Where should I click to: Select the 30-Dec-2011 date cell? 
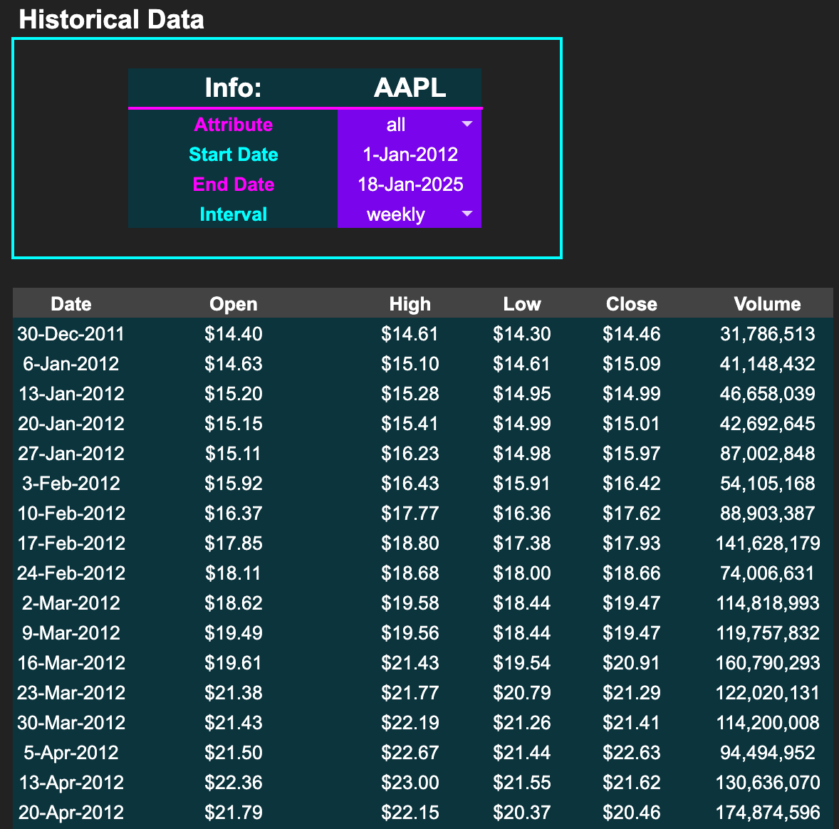click(x=71, y=333)
